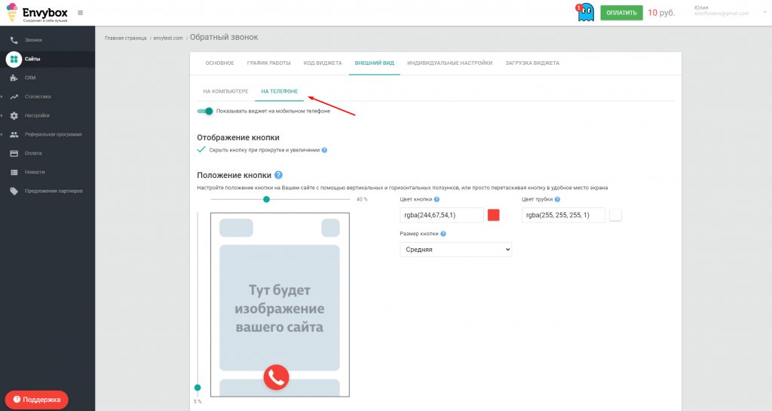Open the Поддержка support button
The height and width of the screenshot is (411, 772).
pyautogui.click(x=36, y=399)
